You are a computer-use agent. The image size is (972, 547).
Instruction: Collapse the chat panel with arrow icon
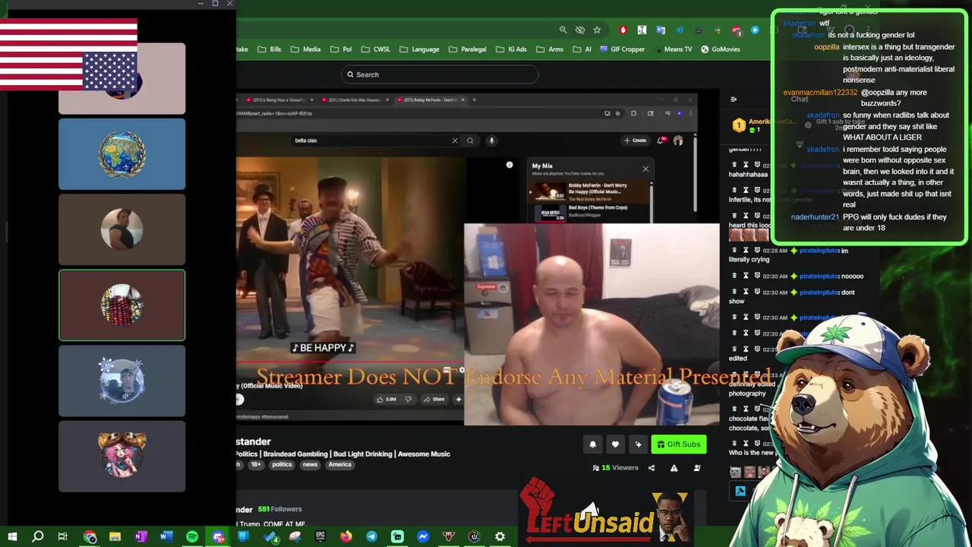coord(734,100)
